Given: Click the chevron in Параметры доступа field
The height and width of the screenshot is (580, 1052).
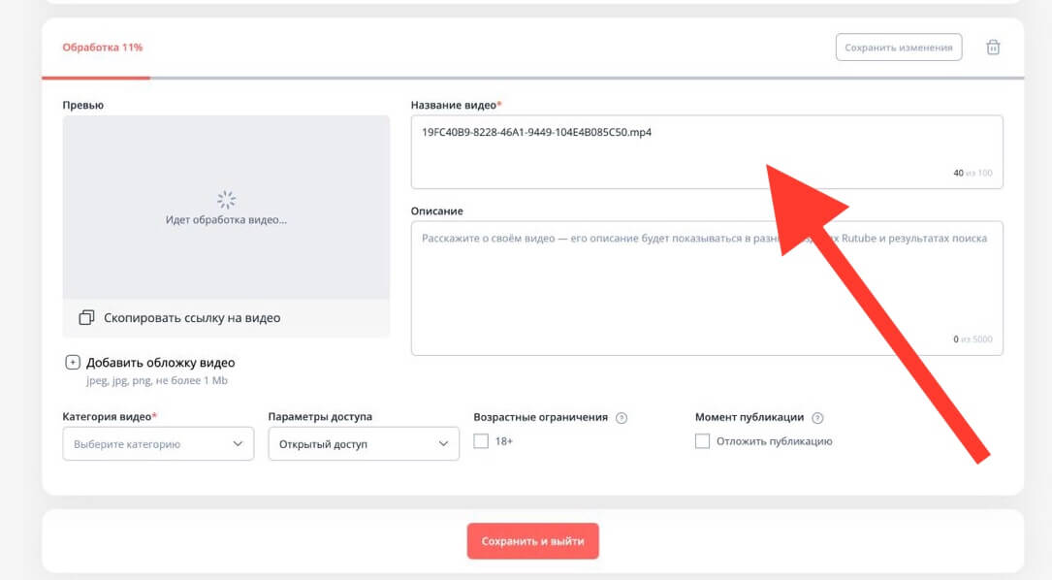Looking at the screenshot, I should (x=444, y=444).
